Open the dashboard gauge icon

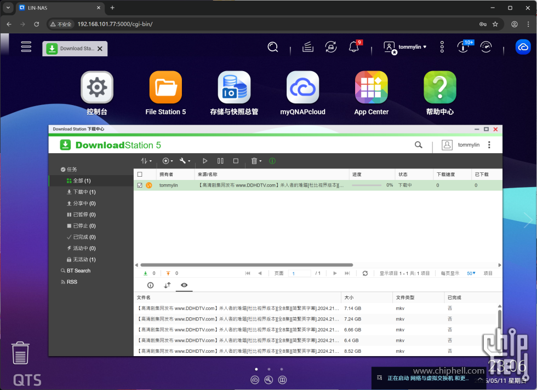pyautogui.click(x=486, y=47)
